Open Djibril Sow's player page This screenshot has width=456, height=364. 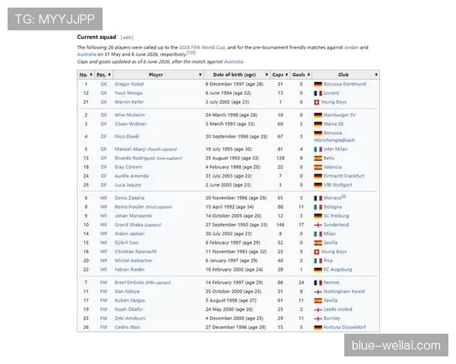[126, 243]
